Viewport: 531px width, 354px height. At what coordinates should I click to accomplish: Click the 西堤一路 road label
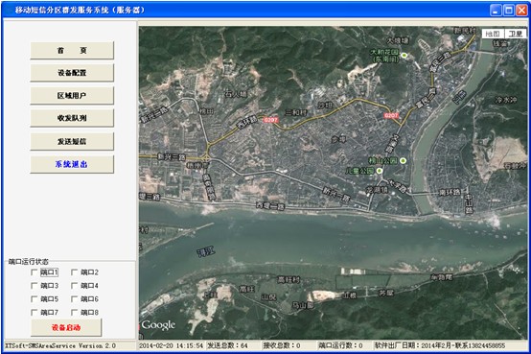270,205
